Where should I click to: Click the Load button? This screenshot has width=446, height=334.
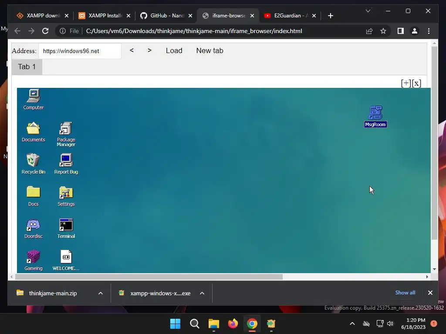(x=174, y=50)
